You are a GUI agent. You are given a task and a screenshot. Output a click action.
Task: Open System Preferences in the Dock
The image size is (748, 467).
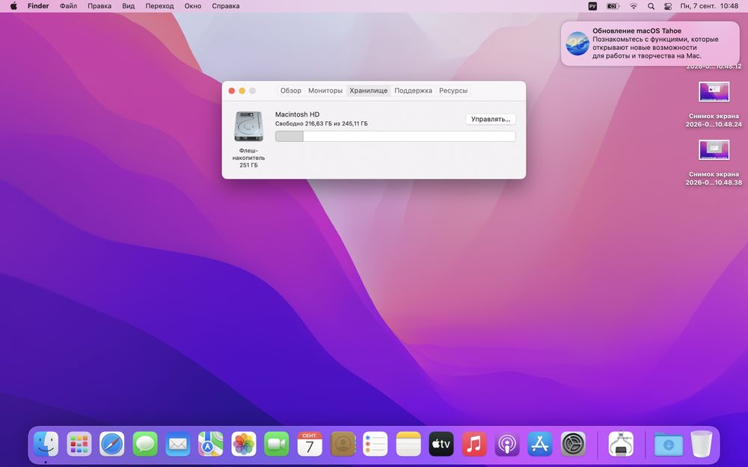click(x=573, y=444)
